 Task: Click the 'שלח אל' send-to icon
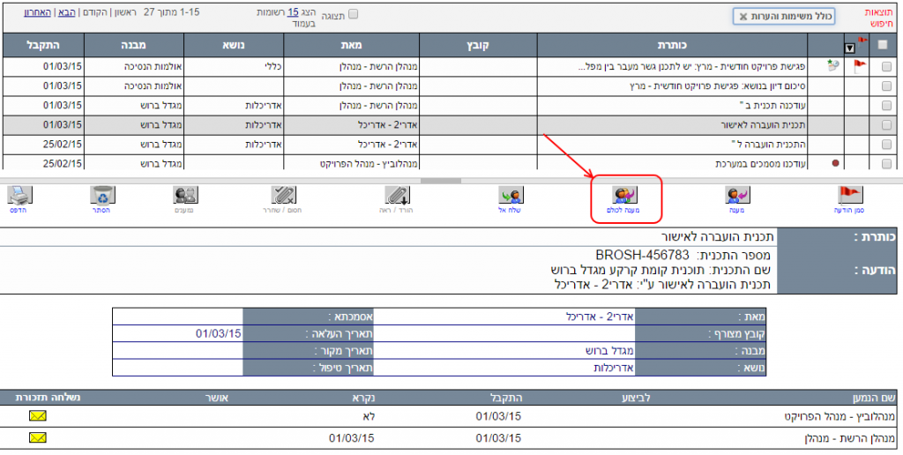tap(511, 195)
